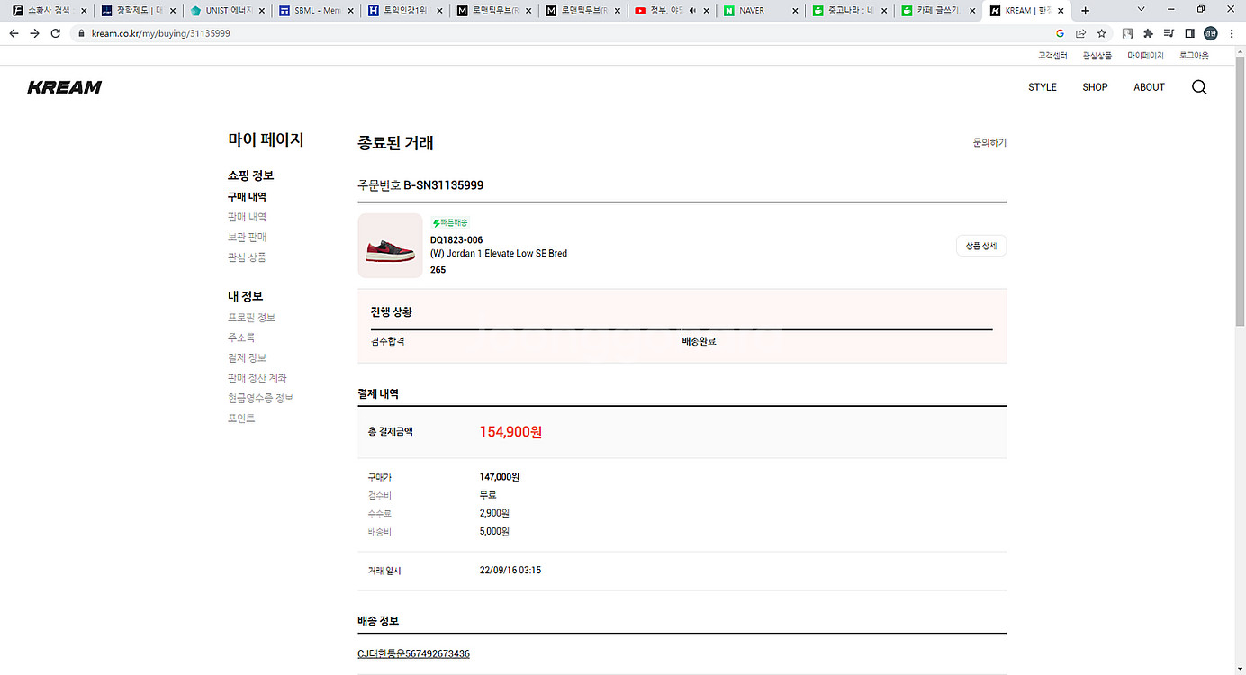Image resolution: width=1246 pixels, height=675 pixels.
Task: Click 문의하기 link
Action: (x=989, y=143)
